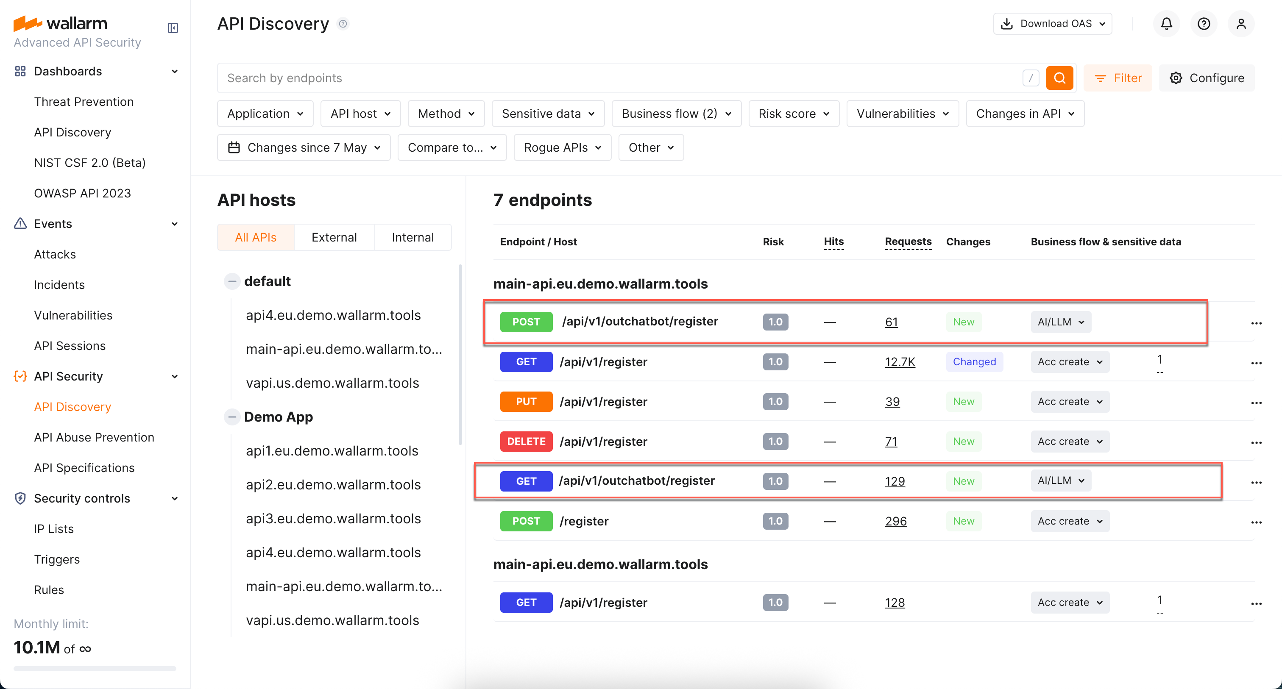Collapse the sidebar using the panel icon
The height and width of the screenshot is (689, 1282).
(173, 28)
